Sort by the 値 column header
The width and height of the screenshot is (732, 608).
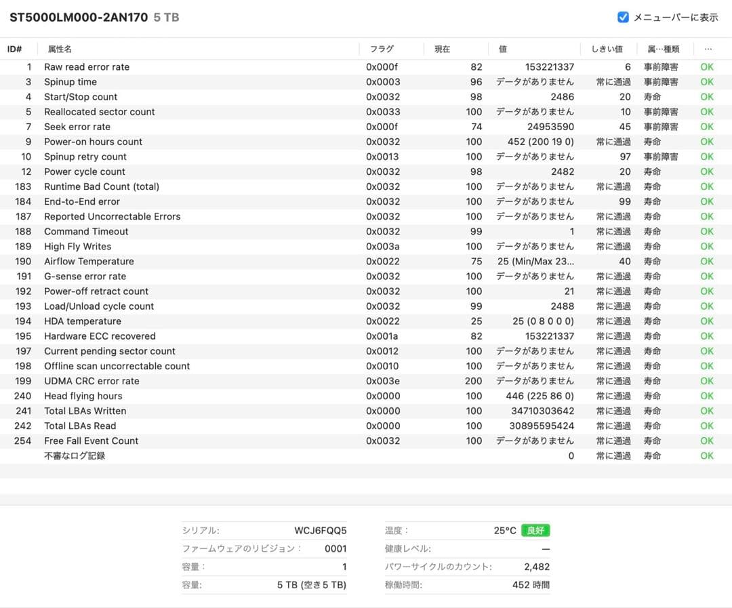point(503,49)
